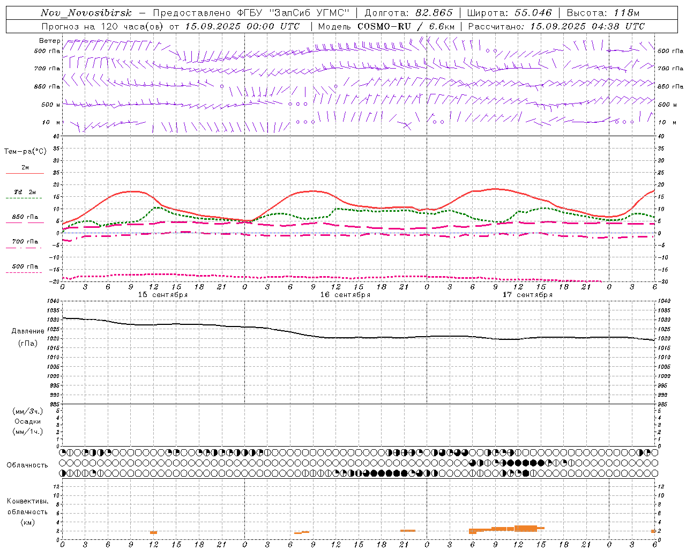Click the 16 сентября date label
Image resolution: width=686 pixels, height=549 pixels.
point(345,295)
